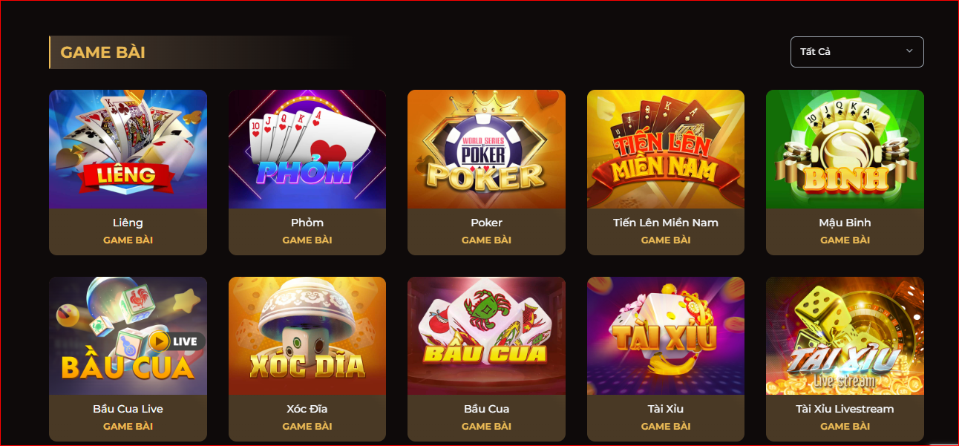Image resolution: width=959 pixels, height=446 pixels.
Task: Click the chevron arrow in Tất Cả dropdown
Action: [909, 51]
